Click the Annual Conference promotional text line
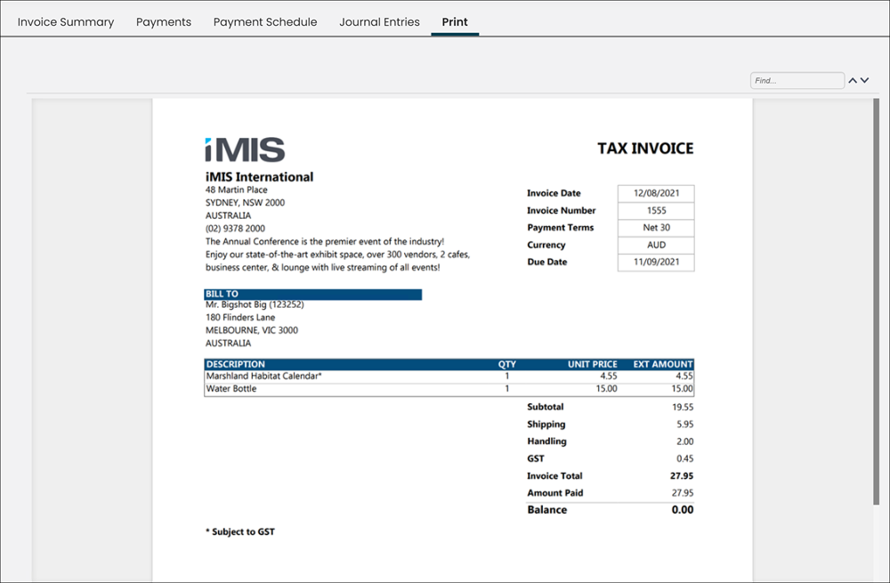Viewport: 890px width, 583px height. tap(325, 241)
